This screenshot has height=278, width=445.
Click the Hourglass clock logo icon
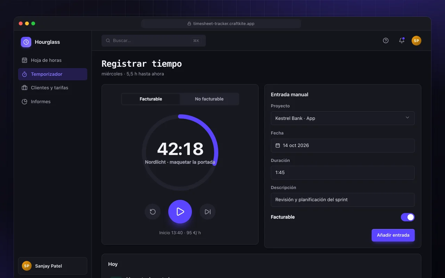click(26, 42)
